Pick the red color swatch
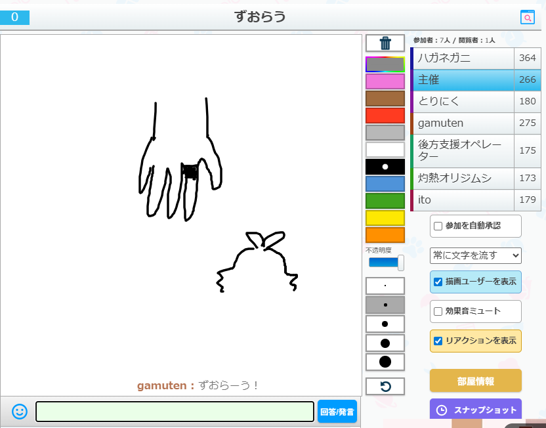The width and height of the screenshot is (546, 428). point(385,116)
